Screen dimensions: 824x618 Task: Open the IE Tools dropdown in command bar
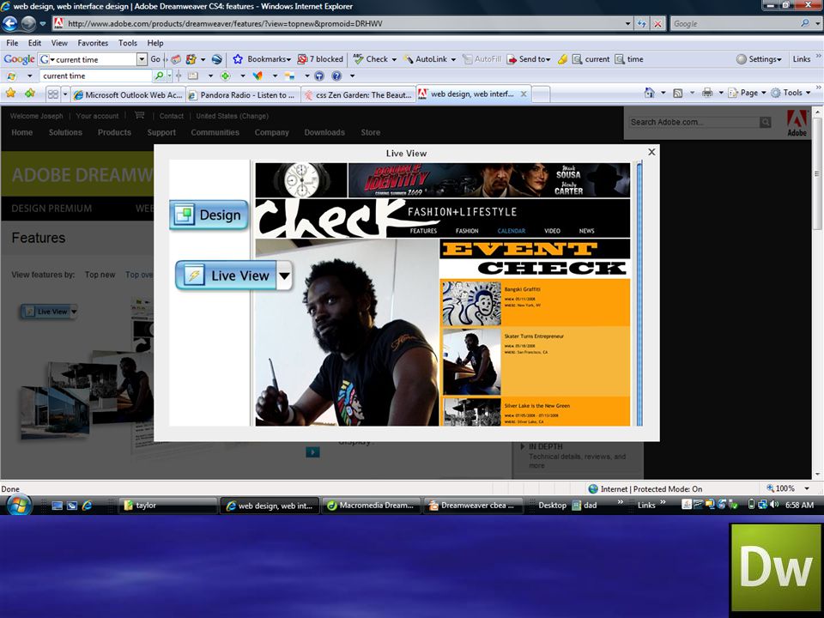coord(791,93)
